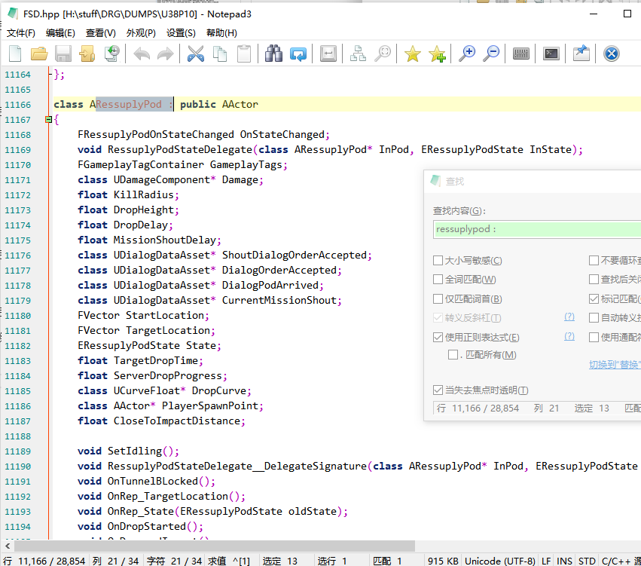Screen dimensions: 641x566
Task: Toggle . 匹配所有(M) checkbox
Action: tap(453, 354)
